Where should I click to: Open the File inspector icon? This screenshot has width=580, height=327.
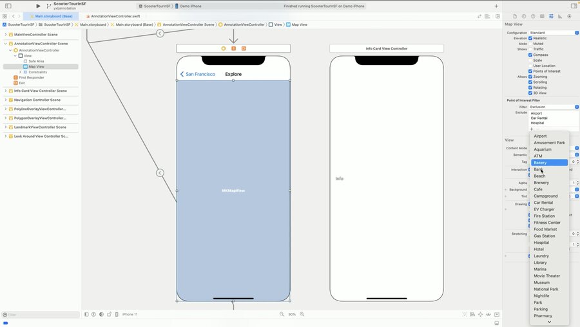(515, 16)
